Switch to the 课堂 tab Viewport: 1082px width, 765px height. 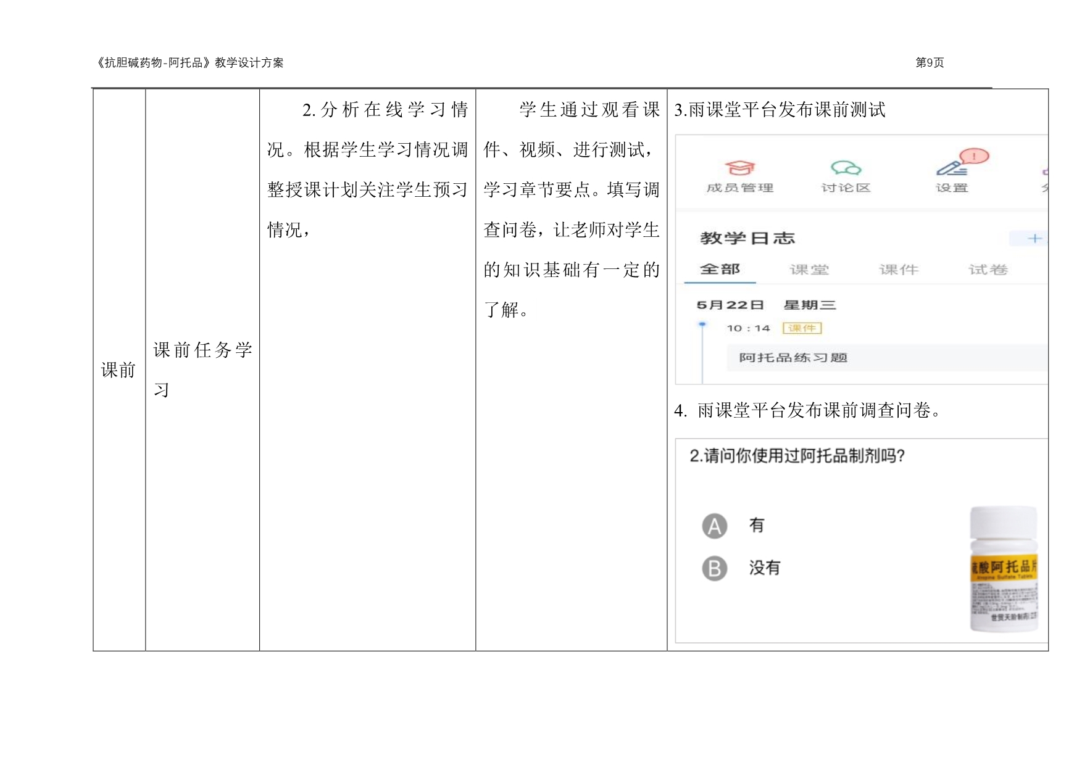point(809,270)
